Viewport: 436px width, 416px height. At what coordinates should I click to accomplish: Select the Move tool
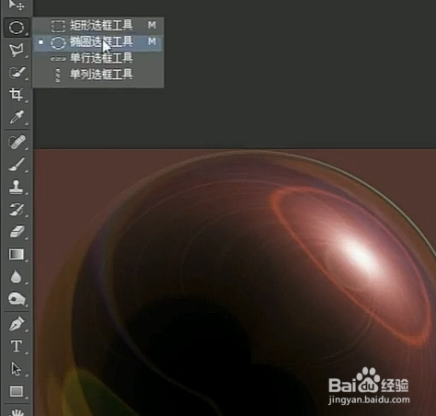17,5
